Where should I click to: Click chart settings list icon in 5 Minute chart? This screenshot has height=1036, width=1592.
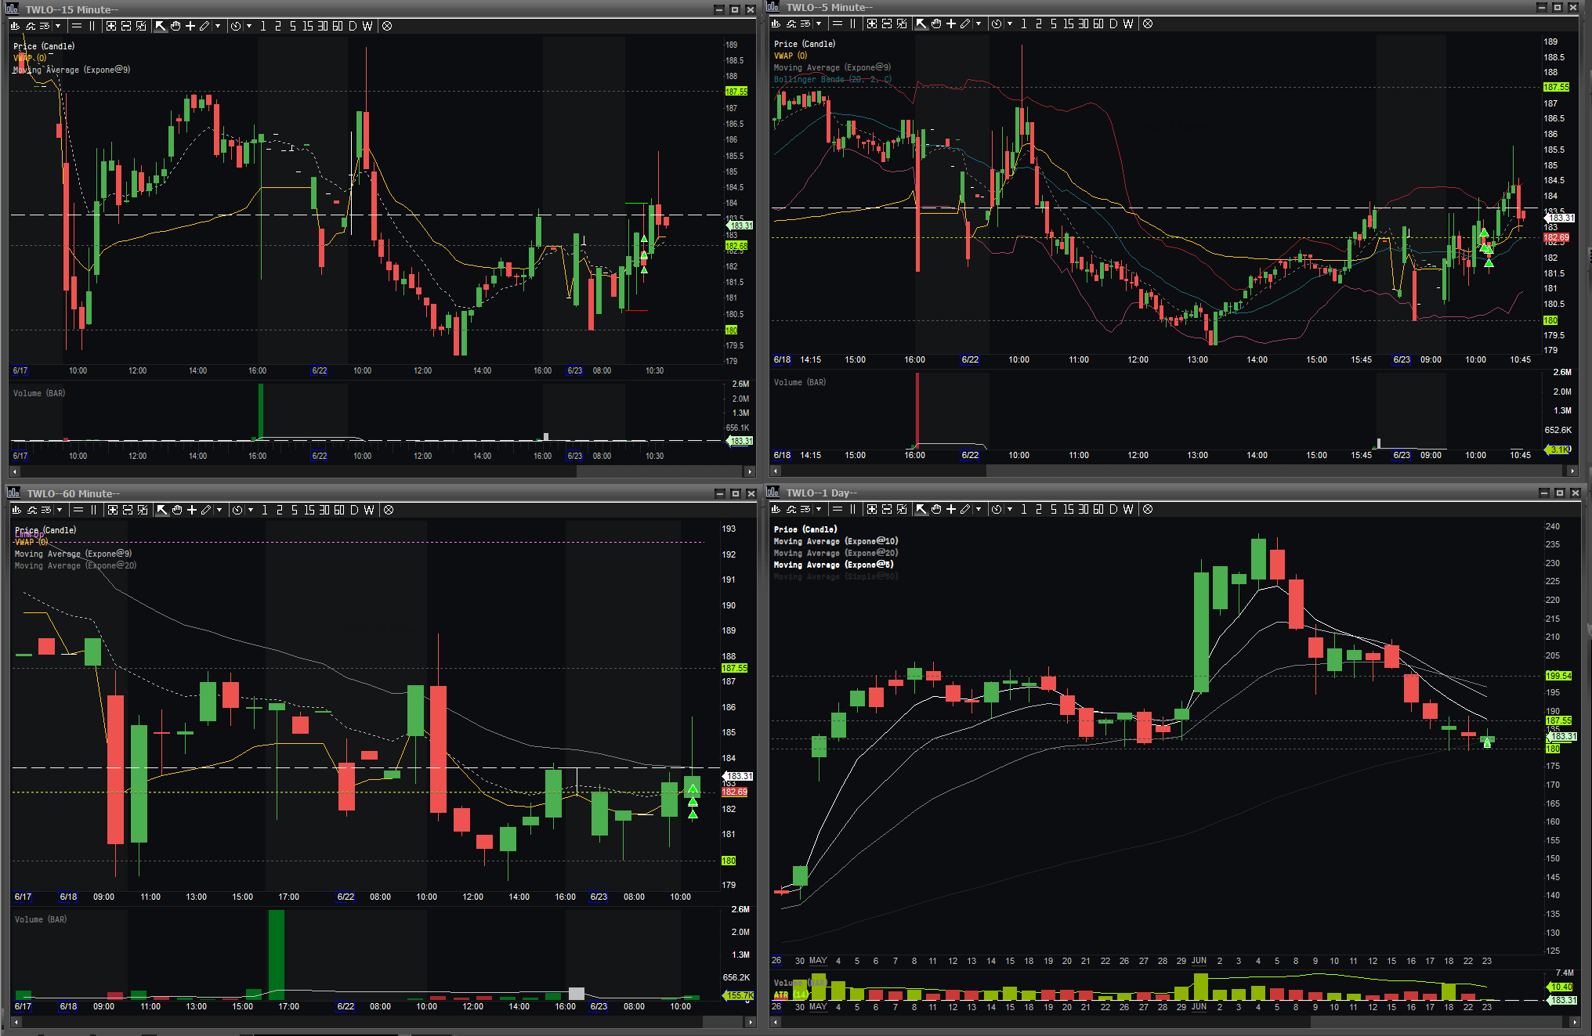[x=805, y=23]
